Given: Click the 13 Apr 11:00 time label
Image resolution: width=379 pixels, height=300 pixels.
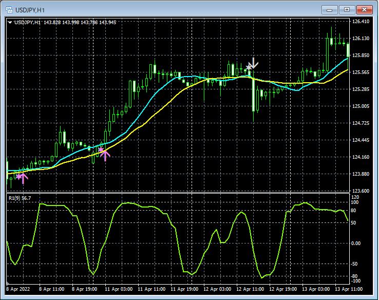Looking at the screenshot, I should point(349,289).
